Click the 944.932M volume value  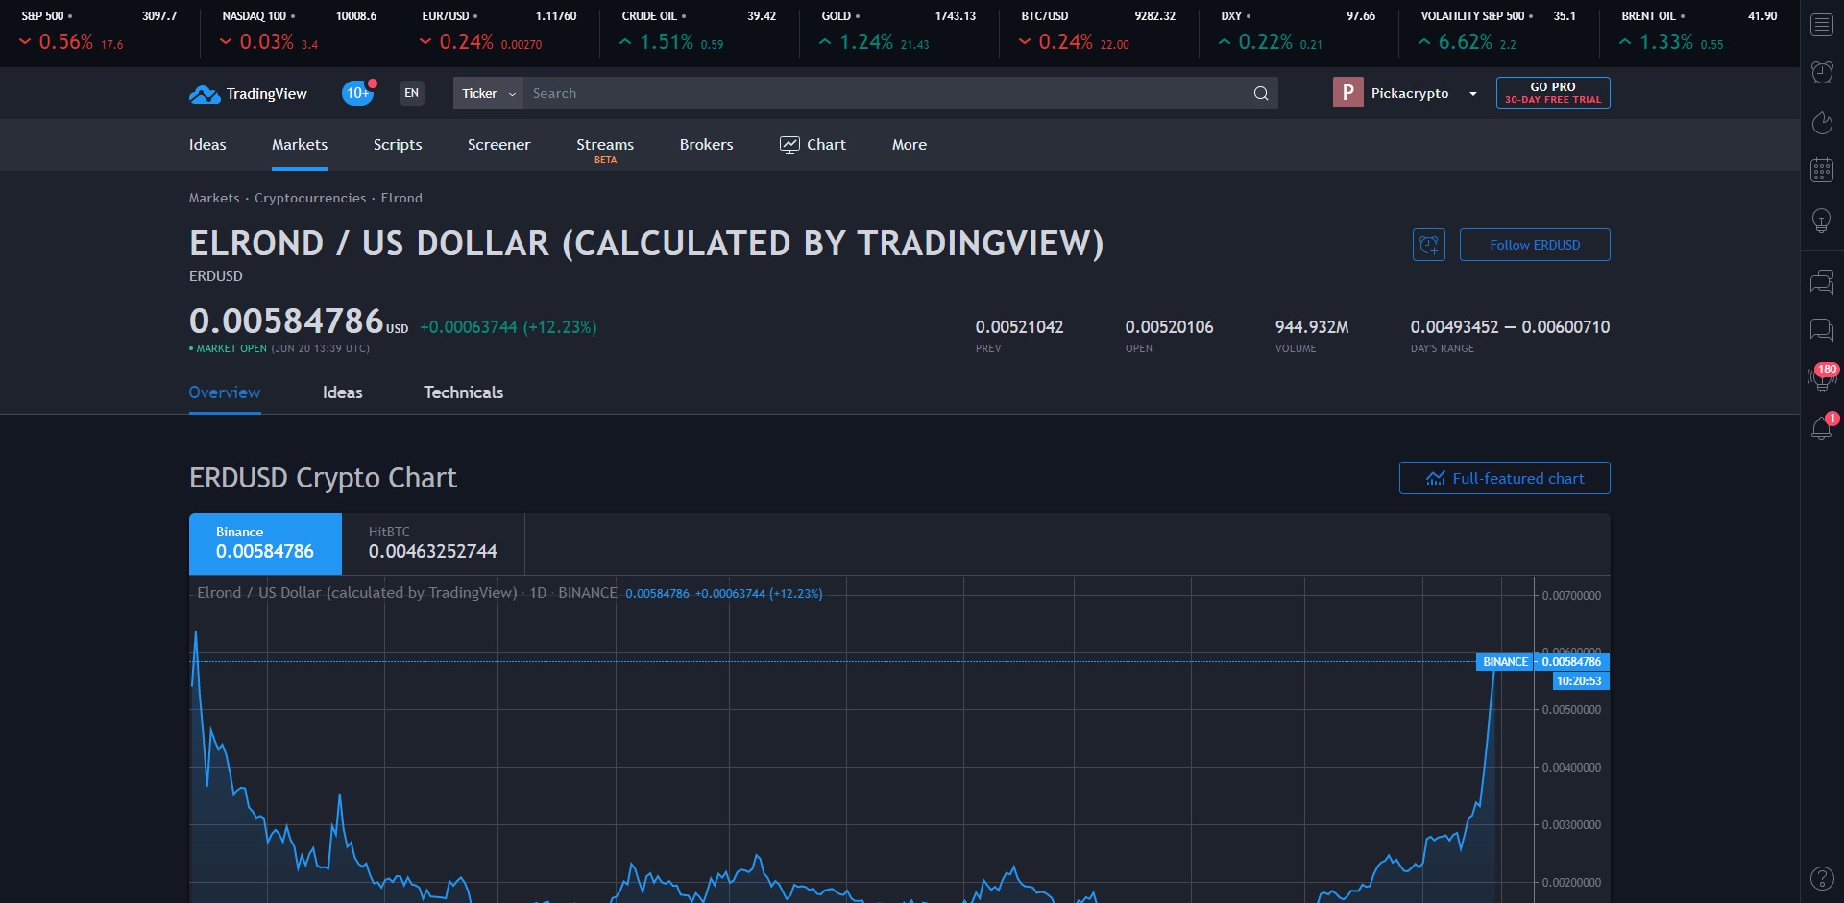pyautogui.click(x=1312, y=327)
